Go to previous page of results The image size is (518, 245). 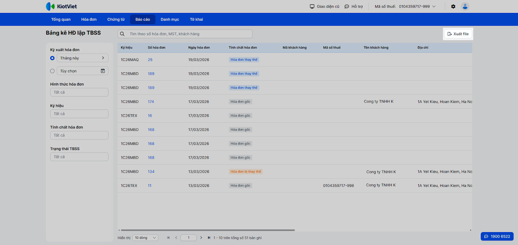point(176,238)
